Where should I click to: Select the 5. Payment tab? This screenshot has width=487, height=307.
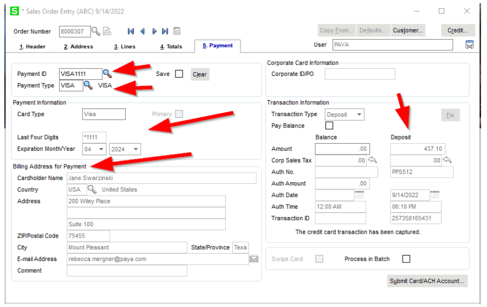pos(217,46)
